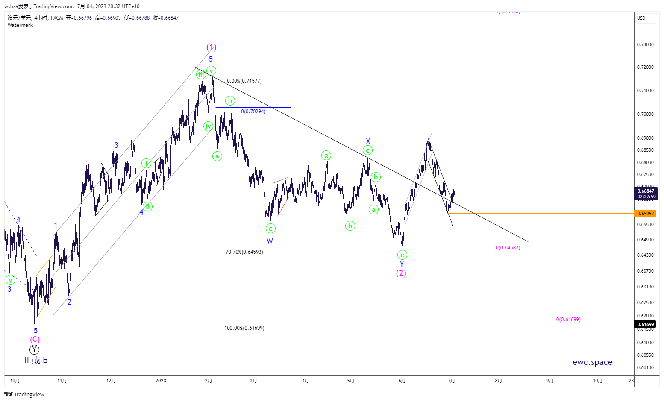
Task: Click 0.60100 on the price axis
Action: pyautogui.click(x=645, y=367)
